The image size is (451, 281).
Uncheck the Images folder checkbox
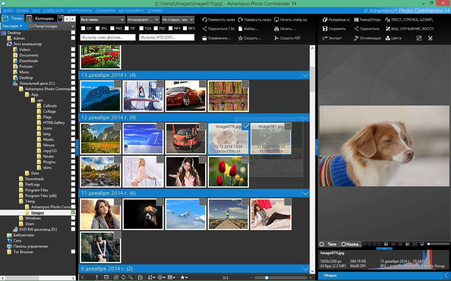pyautogui.click(x=73, y=212)
